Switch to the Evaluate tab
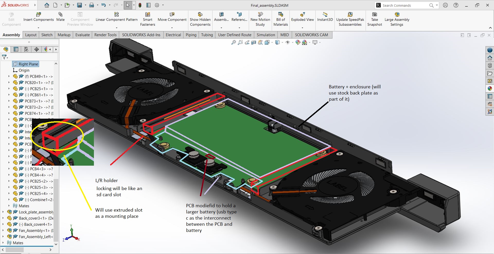 coord(82,35)
